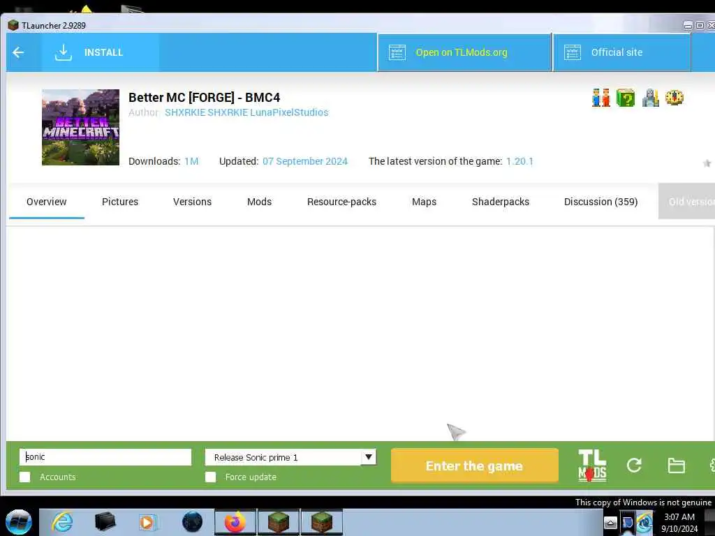Switch to the Pictures tab
The width and height of the screenshot is (715, 536).
120,202
